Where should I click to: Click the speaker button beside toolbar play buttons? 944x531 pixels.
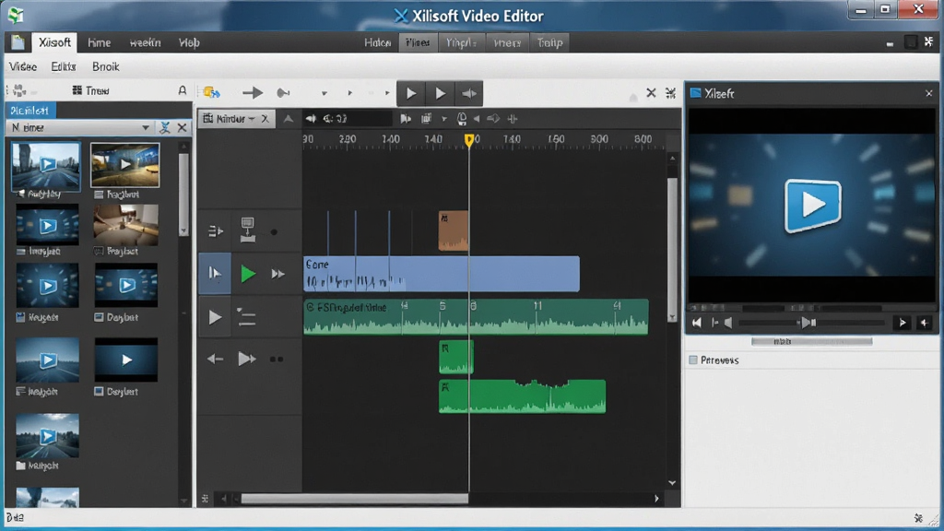coord(468,93)
